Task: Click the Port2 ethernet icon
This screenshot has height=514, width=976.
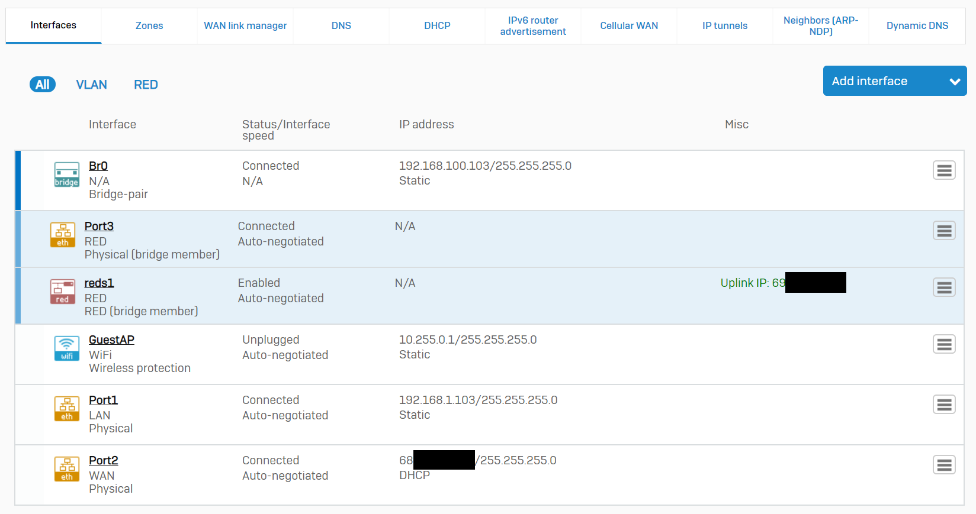Action: (x=66, y=469)
